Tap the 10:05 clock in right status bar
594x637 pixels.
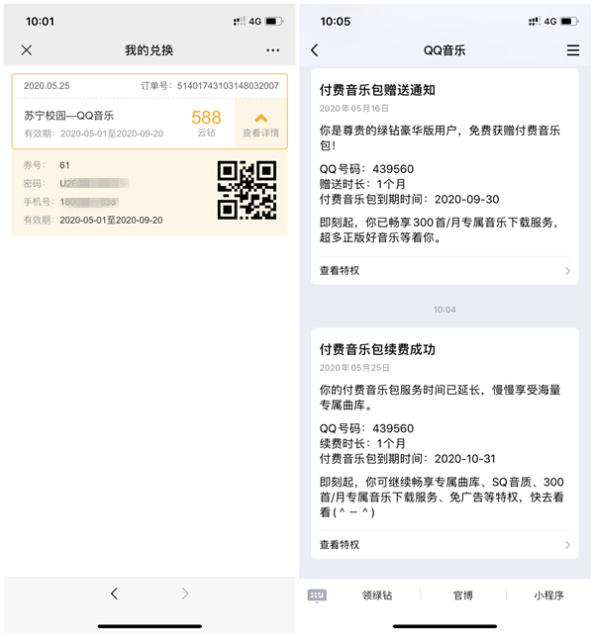pos(335,21)
